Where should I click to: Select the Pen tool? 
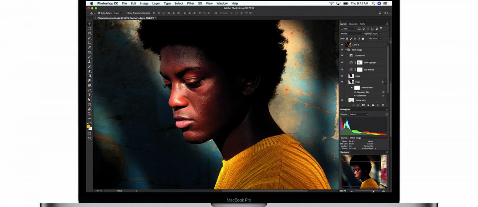pos(89,90)
